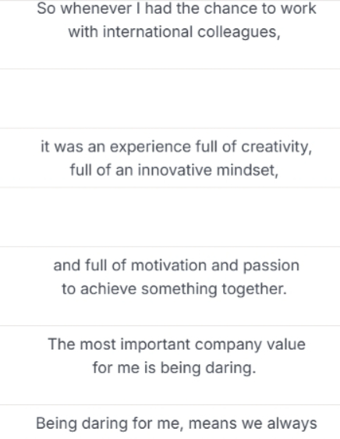Click the word 'motivation' in the transcript
Viewport: 340px width, 439px height.
coord(168,266)
